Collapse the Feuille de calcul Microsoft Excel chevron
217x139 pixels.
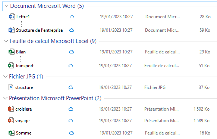[x=6, y=41]
